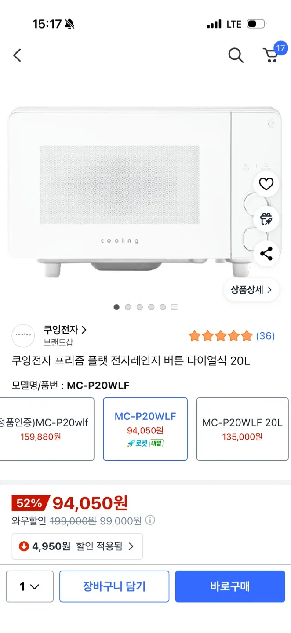Tap the back arrow icon
Screen dimensions: 291x633
coord(17,55)
